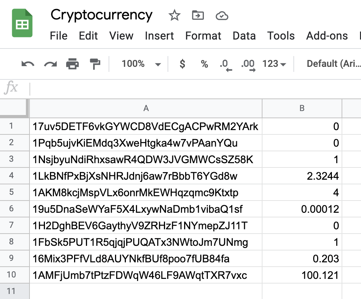This screenshot has height=299, width=361.
Task: Format values as percent
Action: (204, 64)
